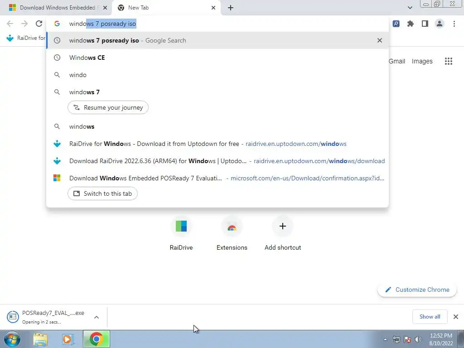Open 'RaiDrive for Windows' Uptodown suggestion
Viewport: 464px width, 348px height.
click(217, 144)
